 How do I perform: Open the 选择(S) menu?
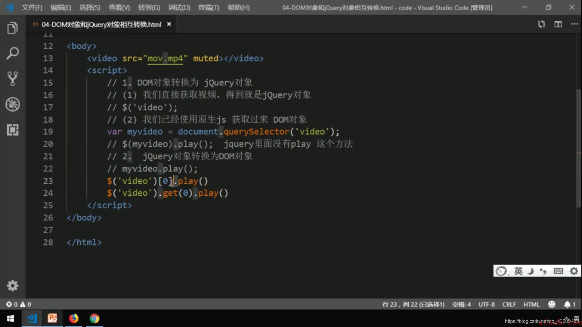[x=90, y=8]
